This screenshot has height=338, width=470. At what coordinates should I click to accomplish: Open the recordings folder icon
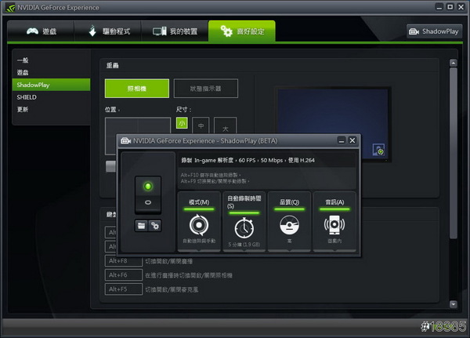tap(142, 225)
